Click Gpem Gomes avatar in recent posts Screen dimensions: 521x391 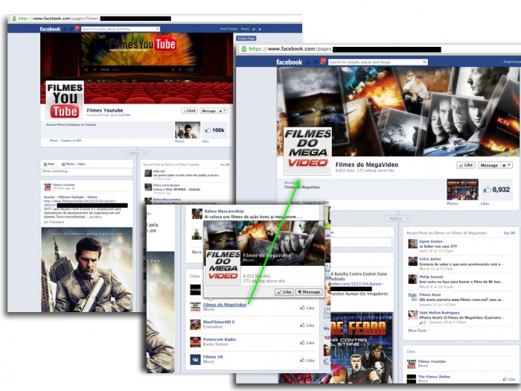coord(412,244)
